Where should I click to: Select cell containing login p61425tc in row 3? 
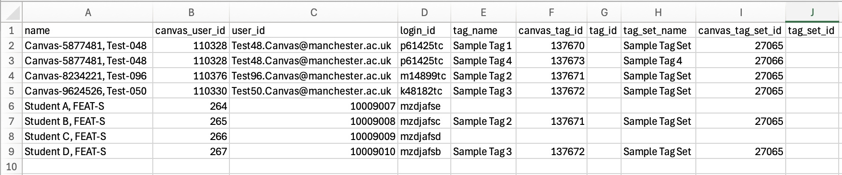coord(424,61)
